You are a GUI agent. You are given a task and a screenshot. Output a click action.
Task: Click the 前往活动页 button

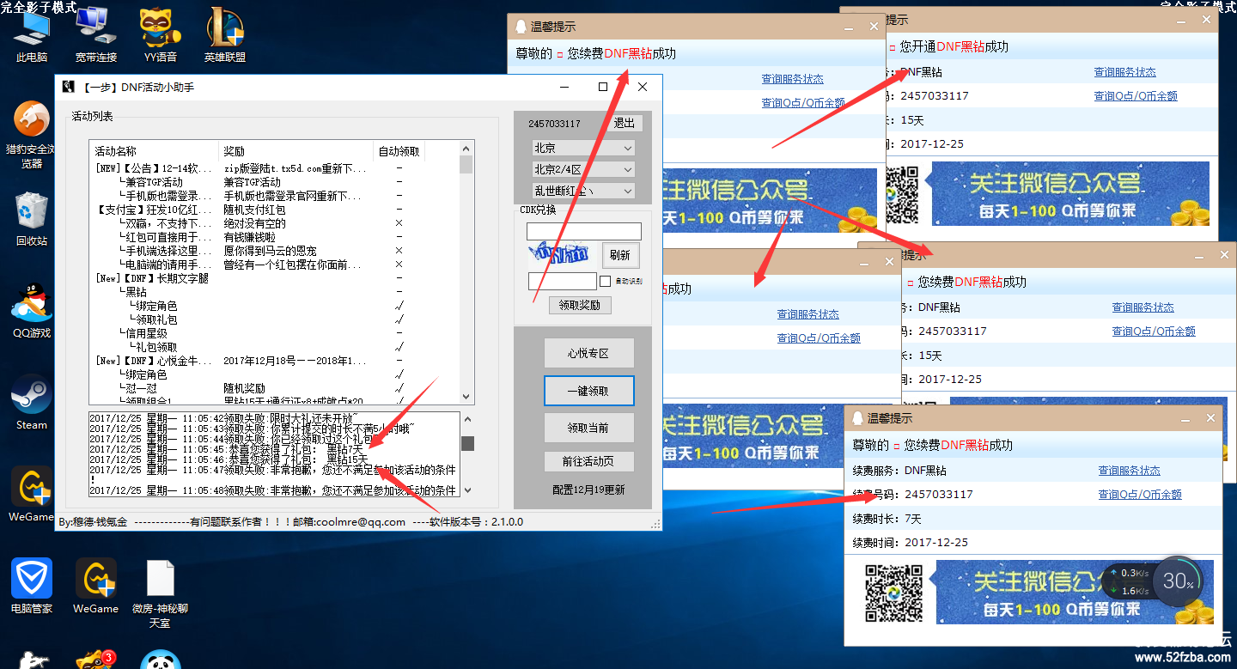pos(588,461)
